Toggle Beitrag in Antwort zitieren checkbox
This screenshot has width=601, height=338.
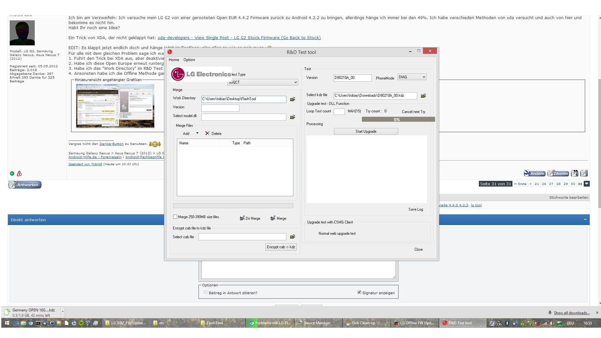pos(206,292)
